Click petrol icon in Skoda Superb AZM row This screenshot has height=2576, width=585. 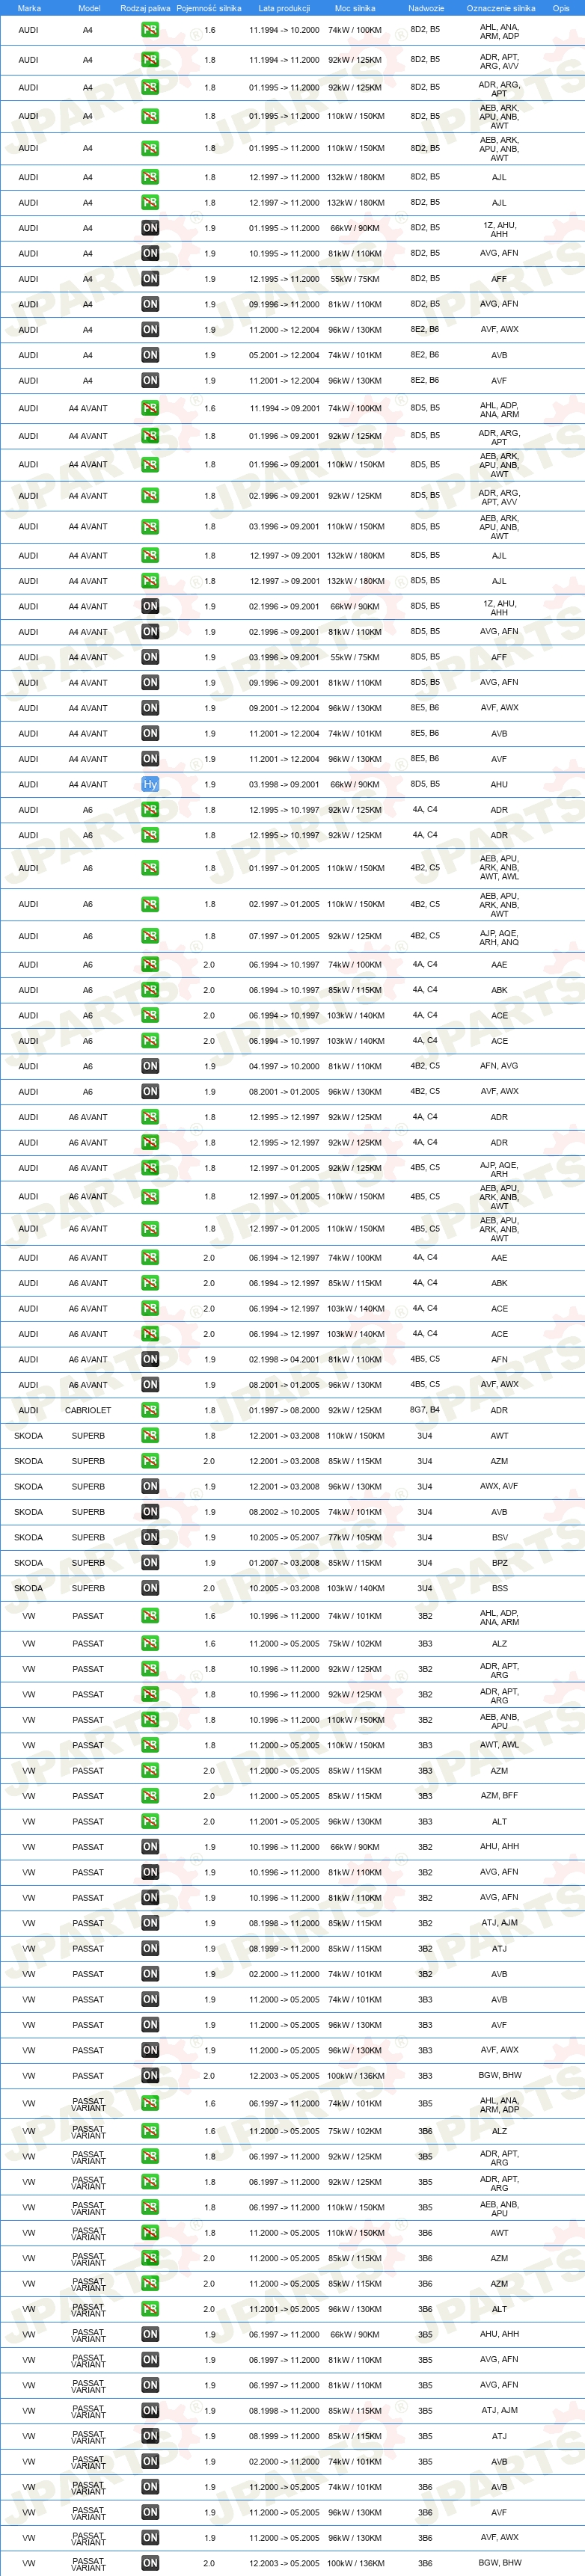click(x=150, y=1461)
